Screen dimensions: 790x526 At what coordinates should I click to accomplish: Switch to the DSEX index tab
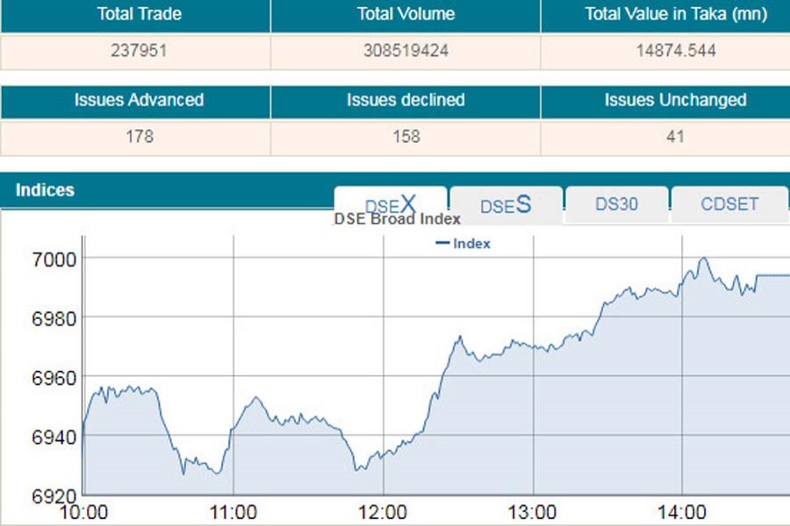click(391, 204)
